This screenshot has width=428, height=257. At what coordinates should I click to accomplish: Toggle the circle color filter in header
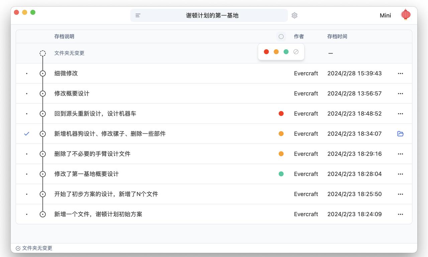(x=281, y=36)
